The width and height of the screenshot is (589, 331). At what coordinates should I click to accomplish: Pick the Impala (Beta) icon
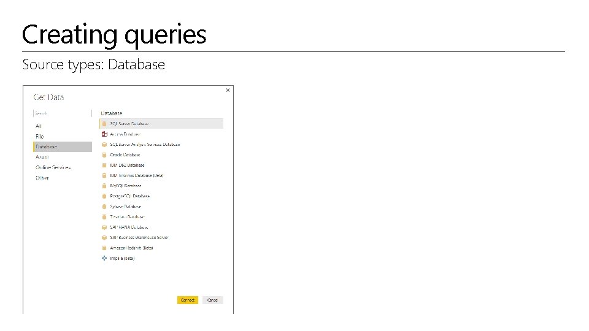pos(104,258)
